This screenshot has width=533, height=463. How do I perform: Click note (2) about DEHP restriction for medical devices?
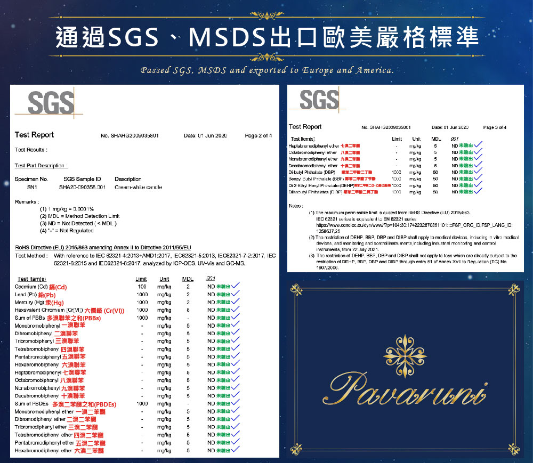tap(414, 243)
